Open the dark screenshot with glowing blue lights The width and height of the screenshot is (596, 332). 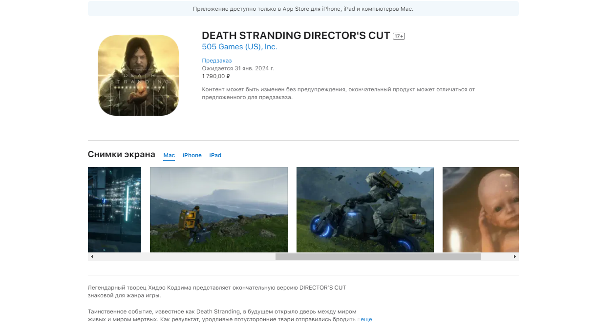tap(114, 209)
